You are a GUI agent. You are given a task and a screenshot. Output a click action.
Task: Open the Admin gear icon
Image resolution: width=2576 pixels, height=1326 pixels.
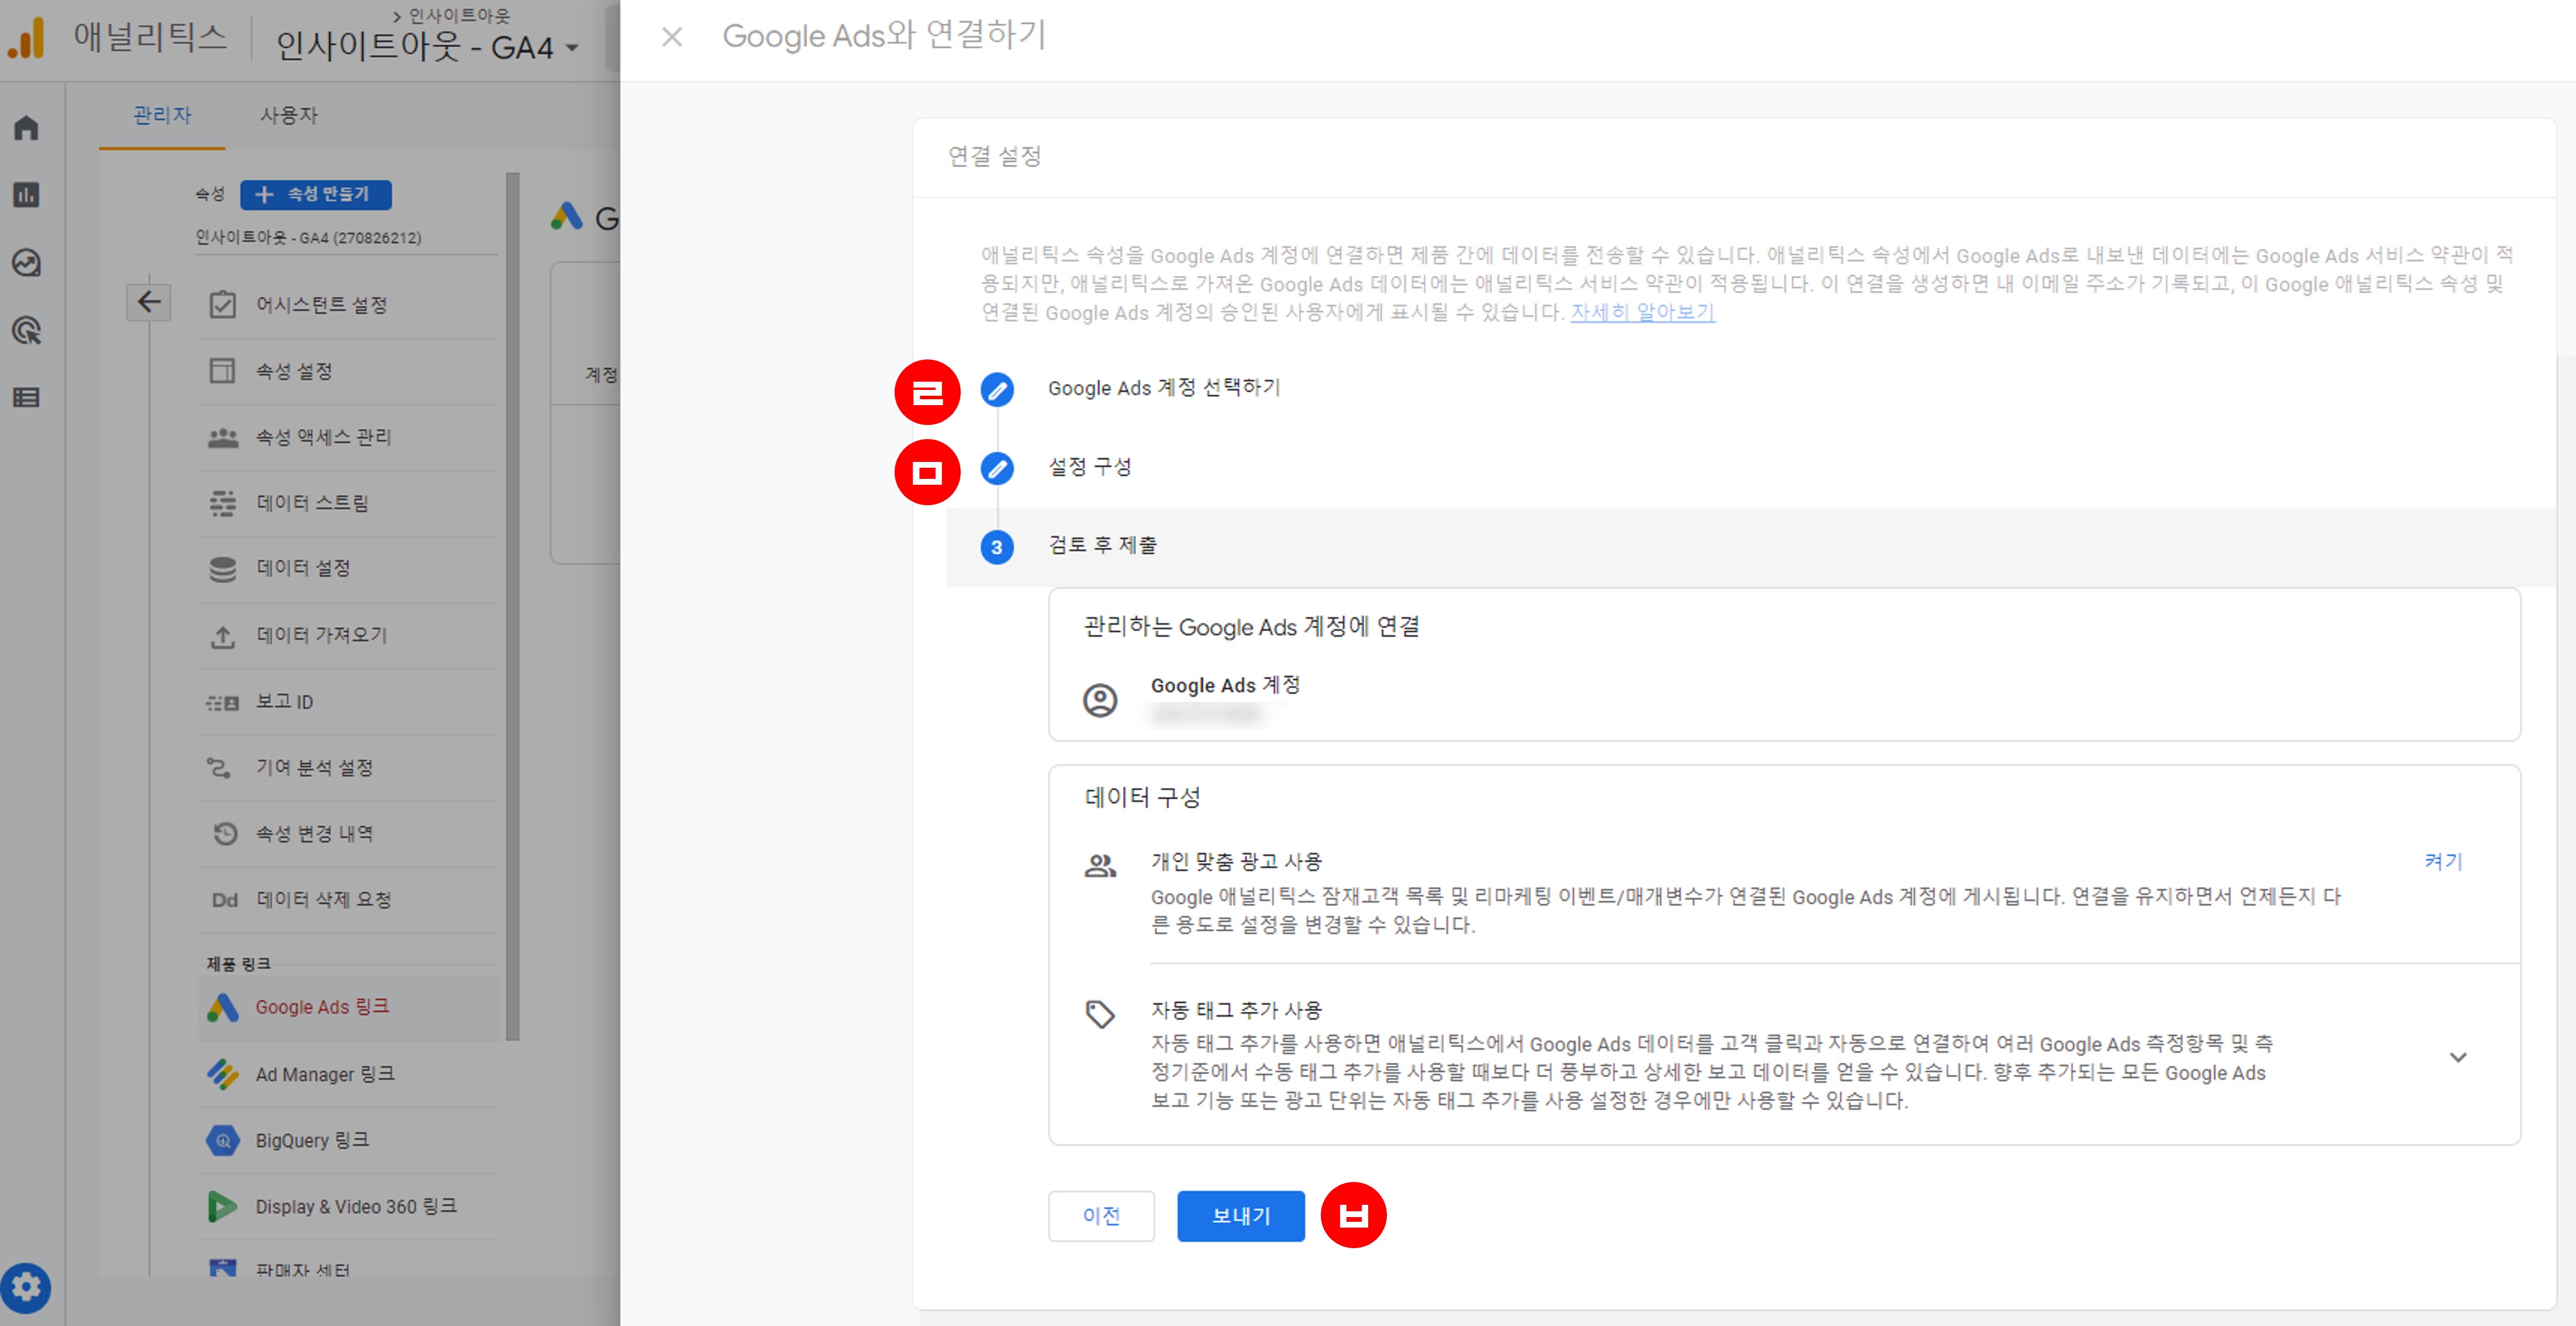coord(26,1288)
